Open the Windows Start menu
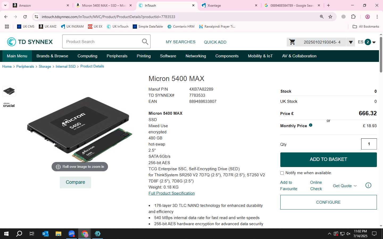This screenshot has width=383, height=239. coord(6,234)
